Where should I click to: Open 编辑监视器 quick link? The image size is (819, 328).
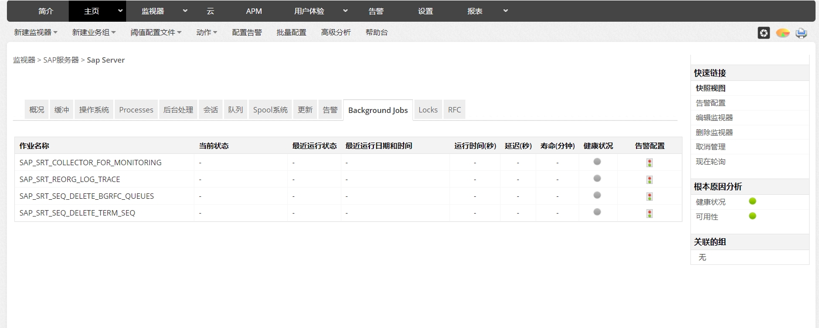point(714,117)
